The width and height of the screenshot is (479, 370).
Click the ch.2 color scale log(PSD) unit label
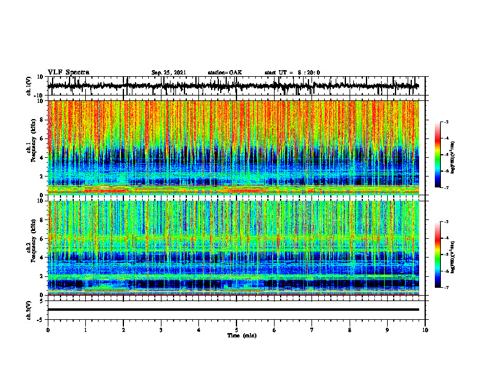(453, 257)
